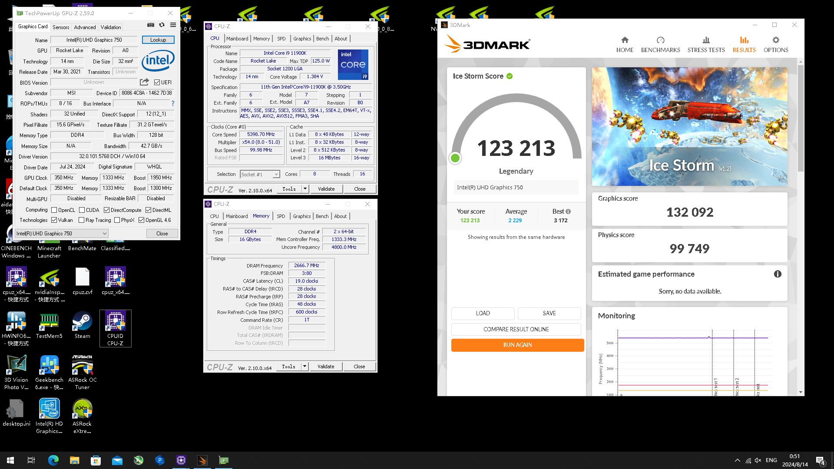This screenshot has height=469, width=834.
Task: Open Mainboard tab in upper CPU-Z
Action: click(x=237, y=39)
